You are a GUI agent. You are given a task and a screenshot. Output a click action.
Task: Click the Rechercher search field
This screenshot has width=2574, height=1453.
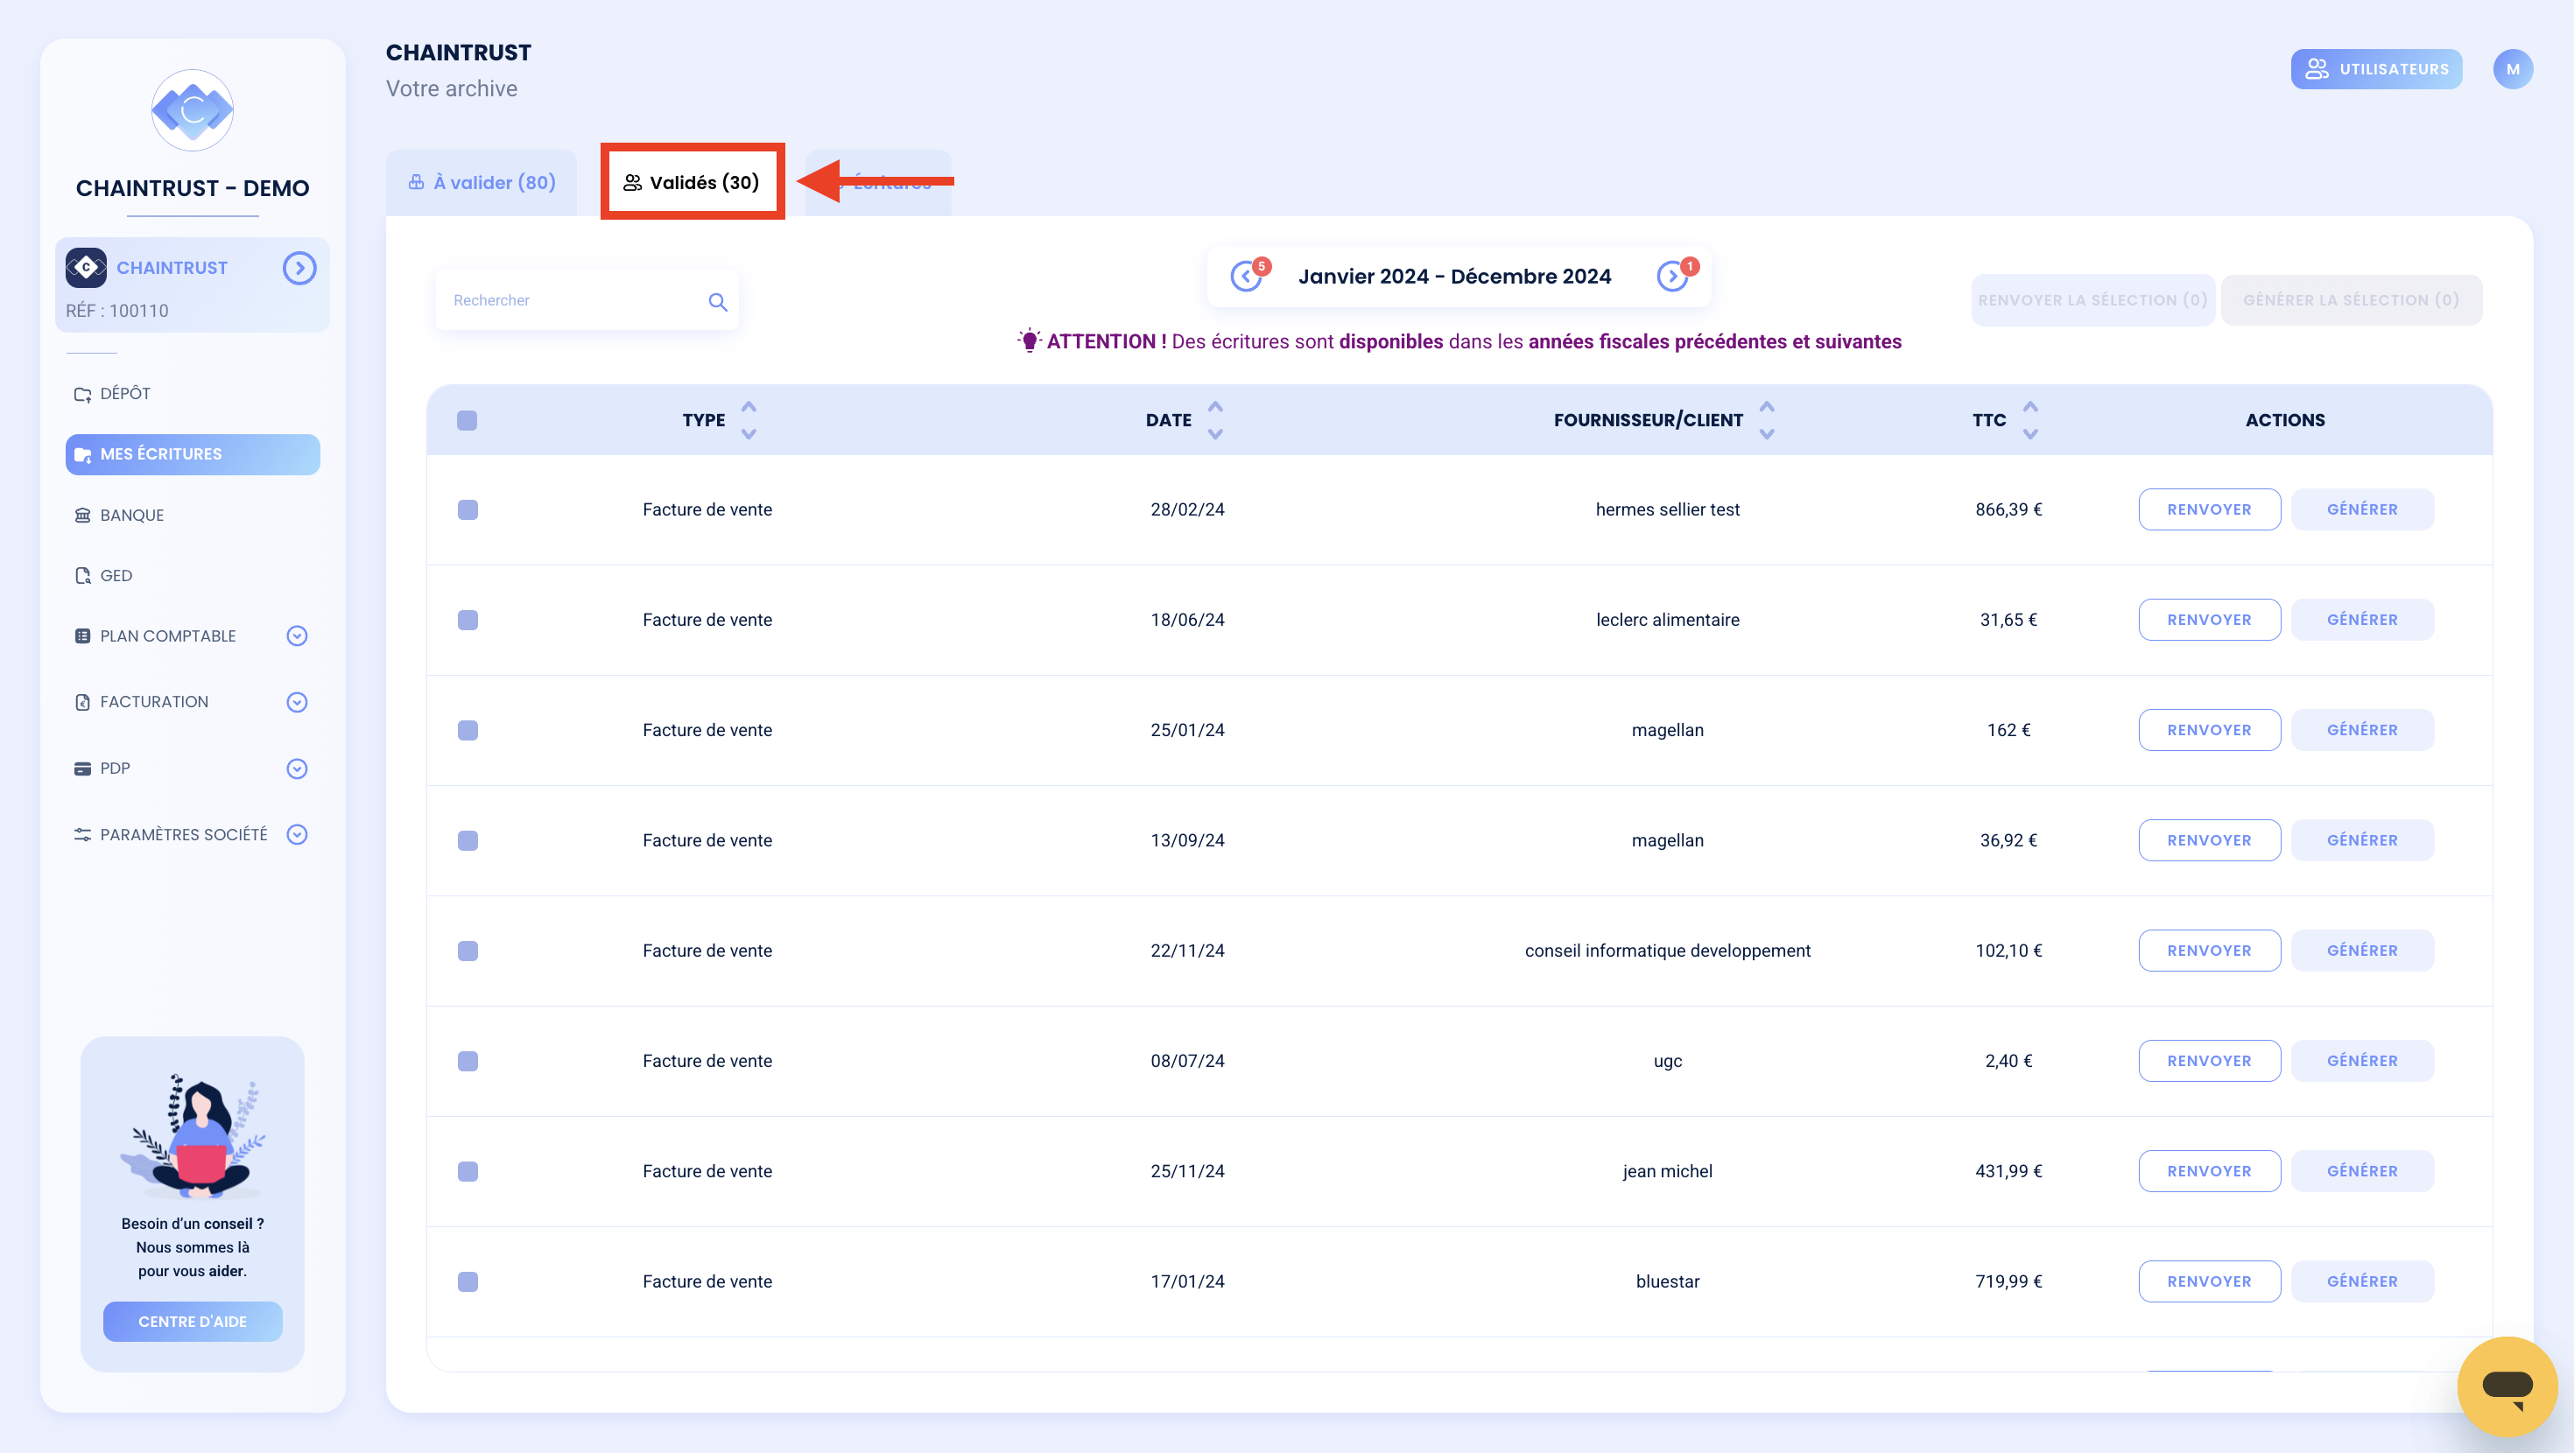[587, 300]
